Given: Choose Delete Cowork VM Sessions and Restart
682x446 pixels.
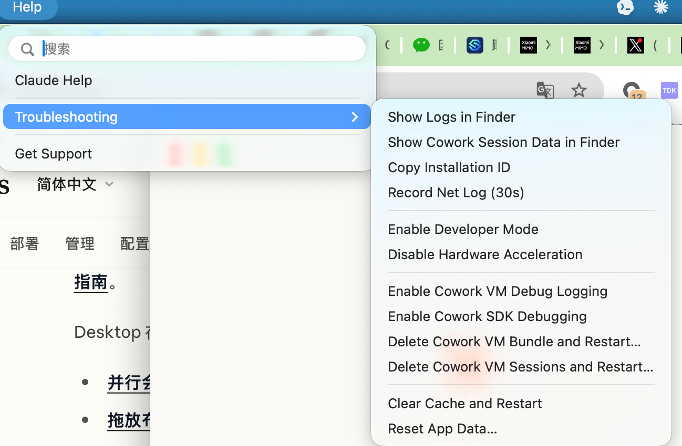Looking at the screenshot, I should click(521, 367).
